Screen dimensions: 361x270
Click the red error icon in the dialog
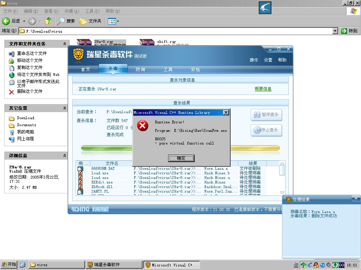tap(142, 126)
